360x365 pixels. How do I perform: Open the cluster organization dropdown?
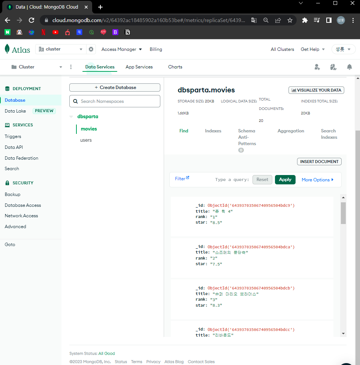61,49
